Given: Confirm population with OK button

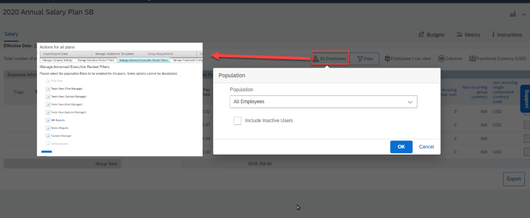Looking at the screenshot, I should click(401, 147).
